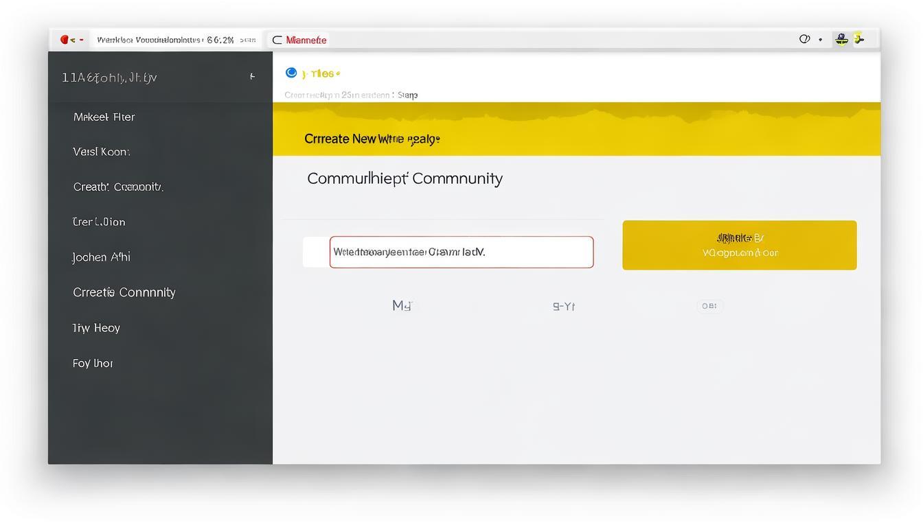Click the blue circle icon beside Tles
Image resolution: width=923 pixels, height=527 pixels.
tap(291, 73)
